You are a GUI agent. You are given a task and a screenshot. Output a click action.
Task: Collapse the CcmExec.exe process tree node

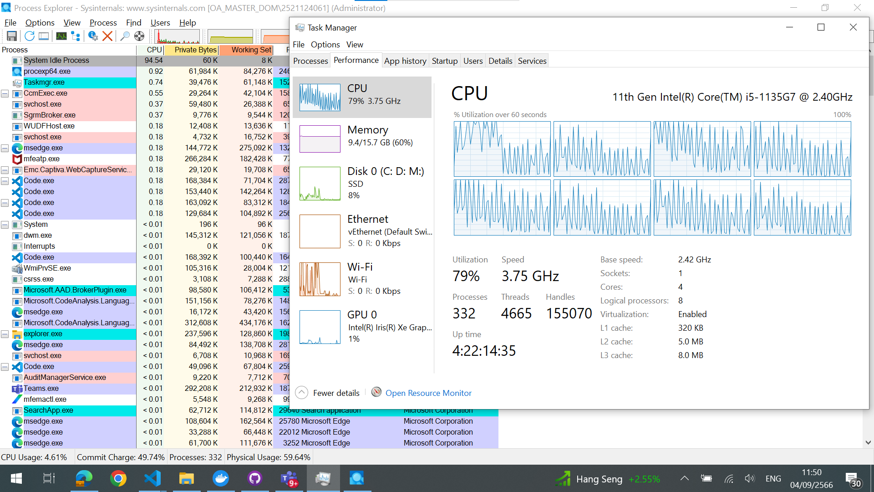click(x=5, y=93)
